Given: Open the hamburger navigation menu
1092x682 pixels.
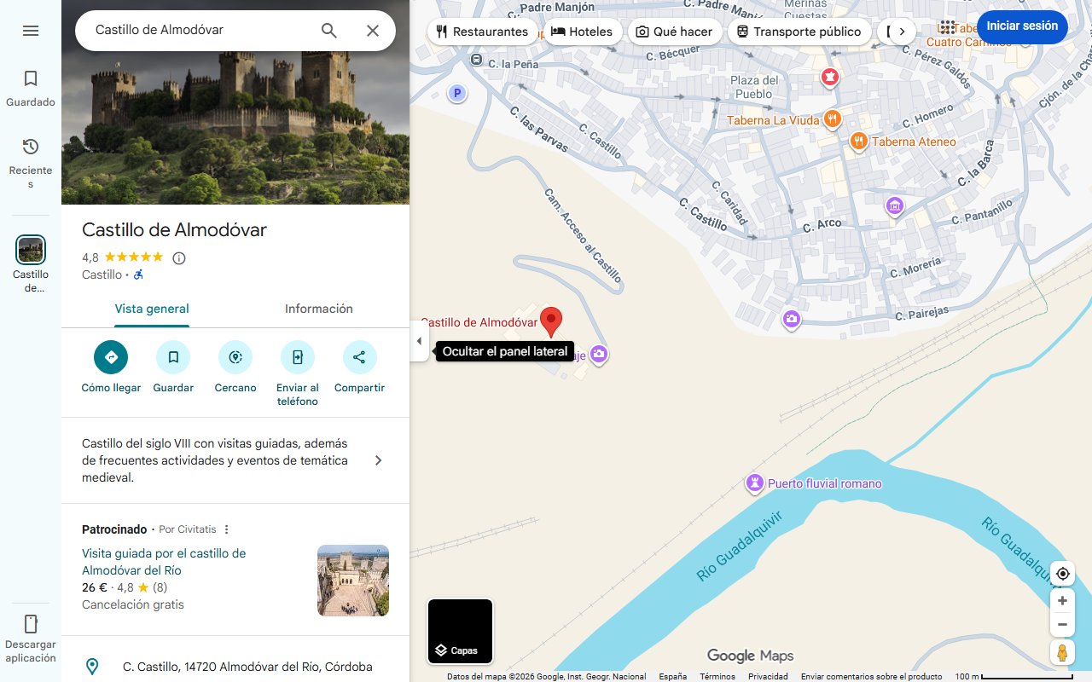Looking at the screenshot, I should point(31,30).
